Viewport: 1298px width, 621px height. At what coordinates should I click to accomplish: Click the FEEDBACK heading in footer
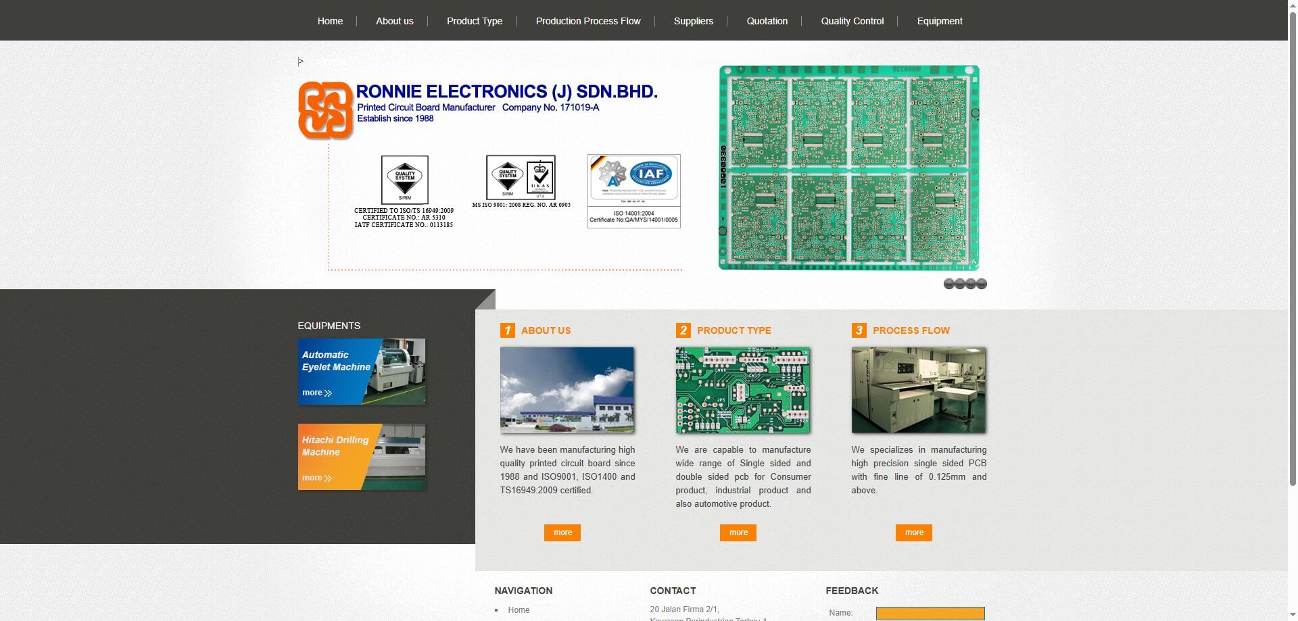point(852,591)
